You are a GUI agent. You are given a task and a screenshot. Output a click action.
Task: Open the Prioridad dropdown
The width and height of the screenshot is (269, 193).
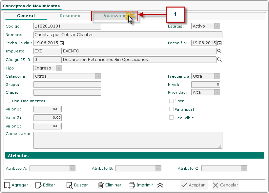click(x=217, y=92)
